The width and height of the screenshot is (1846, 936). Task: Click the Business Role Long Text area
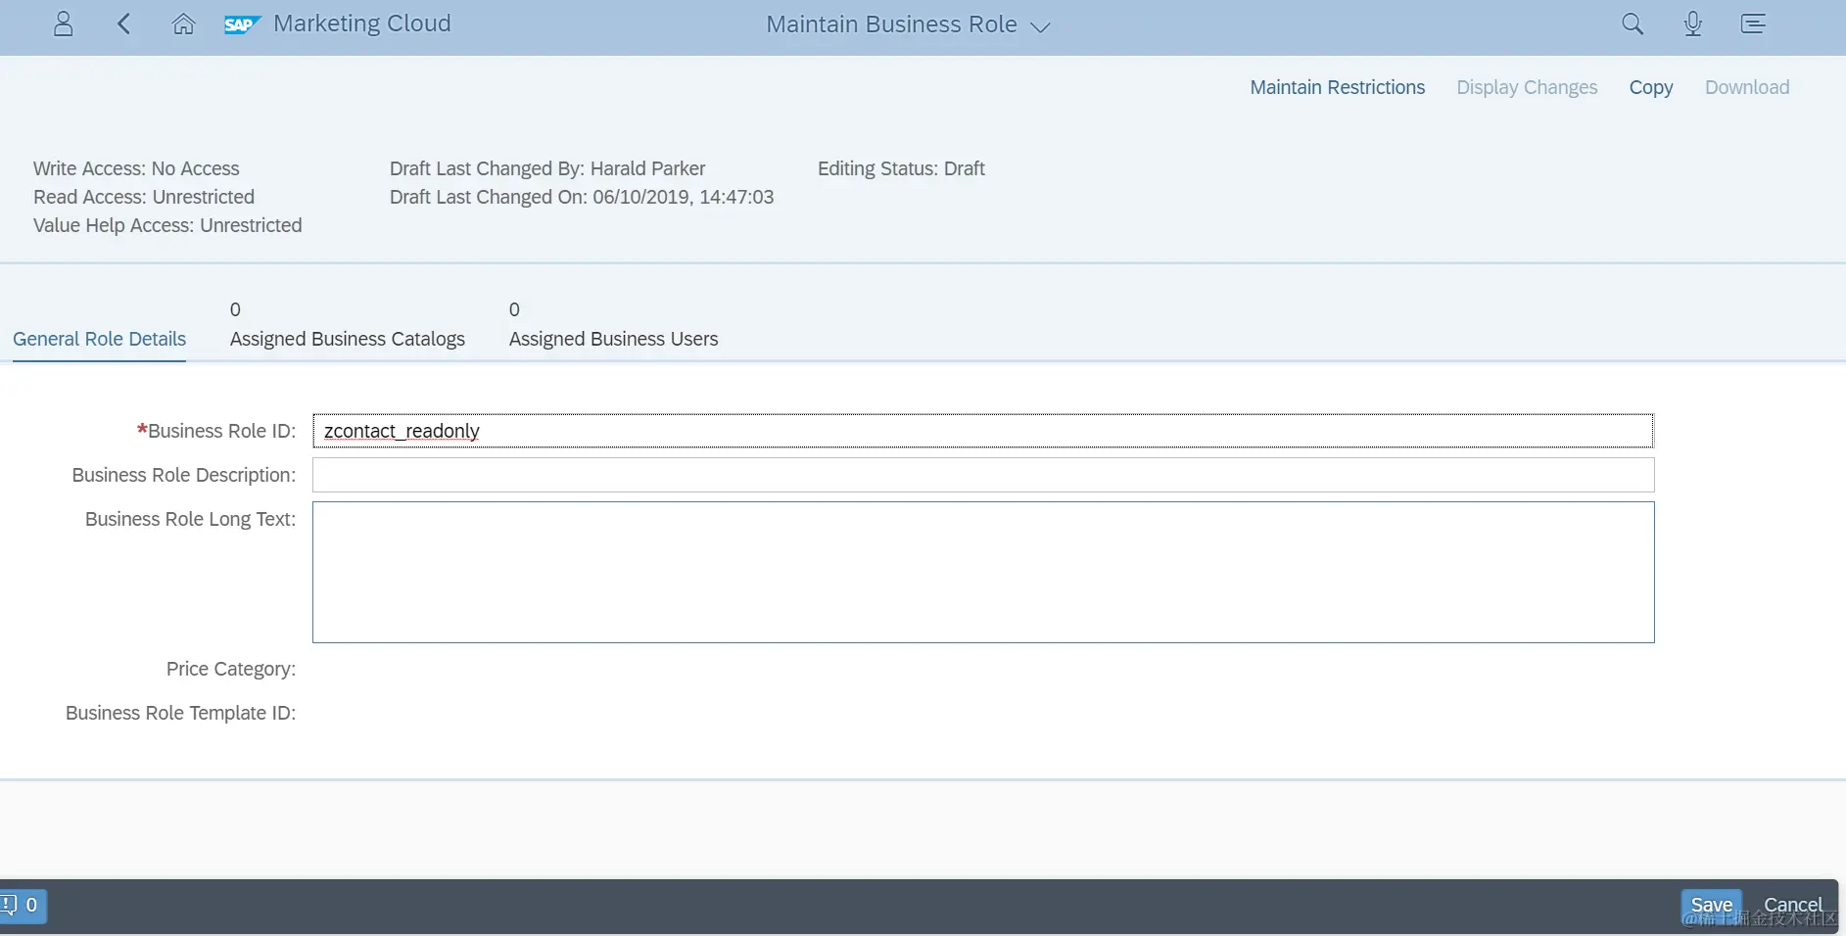pos(983,573)
